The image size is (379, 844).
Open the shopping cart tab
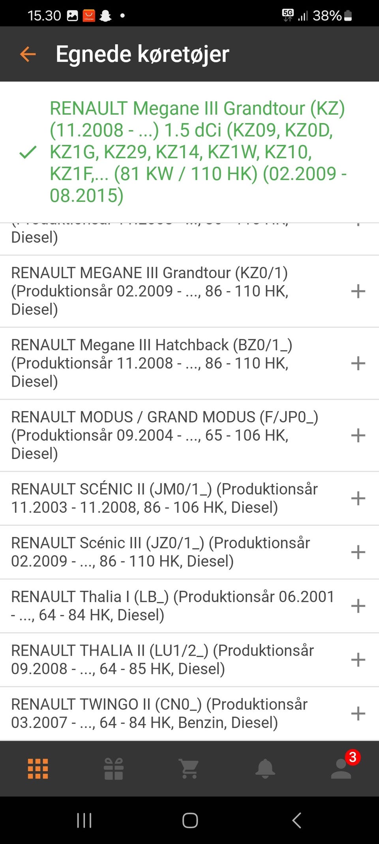click(x=189, y=768)
